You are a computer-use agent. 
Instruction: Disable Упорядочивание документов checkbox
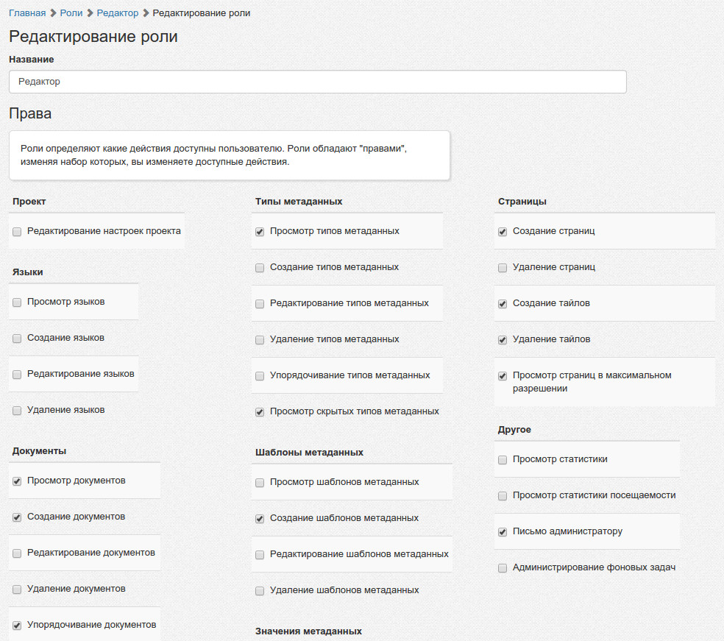tap(17, 626)
